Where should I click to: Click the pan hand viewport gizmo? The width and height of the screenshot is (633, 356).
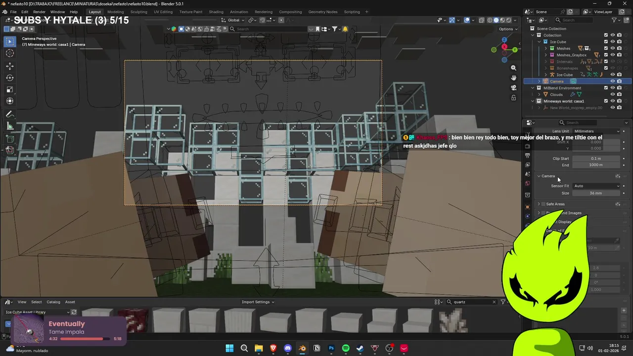coord(513,78)
